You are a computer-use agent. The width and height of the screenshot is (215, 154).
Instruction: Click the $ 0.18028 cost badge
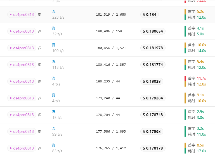pos(152,81)
